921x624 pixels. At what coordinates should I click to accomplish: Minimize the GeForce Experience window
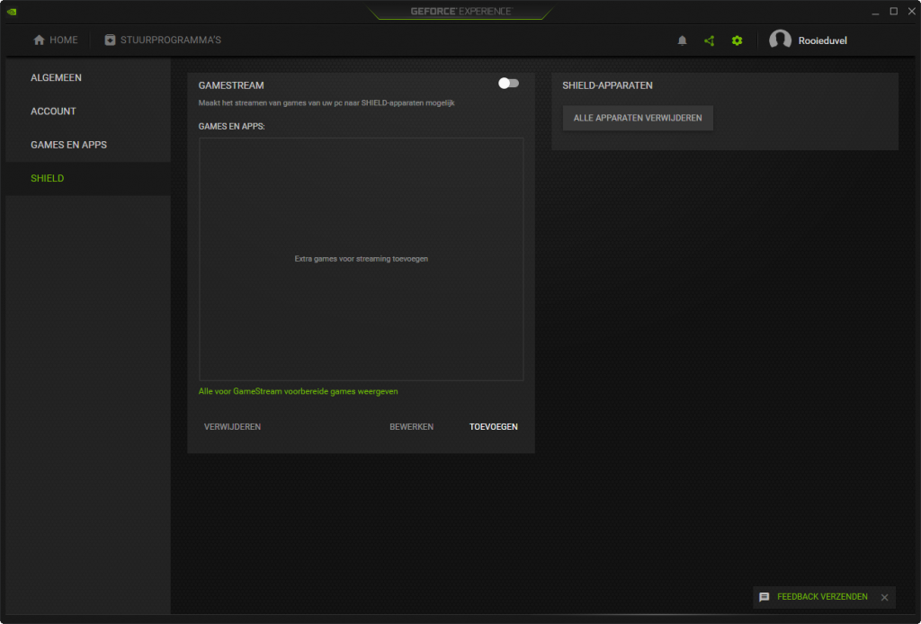[x=875, y=12]
